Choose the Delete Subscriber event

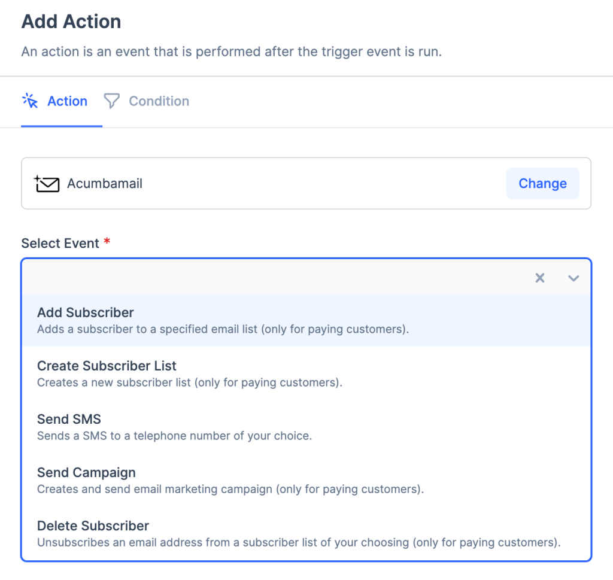click(93, 526)
